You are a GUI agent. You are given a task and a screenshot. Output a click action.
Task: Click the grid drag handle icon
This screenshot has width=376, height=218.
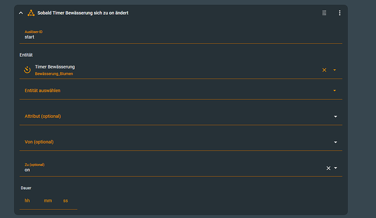[x=324, y=13]
